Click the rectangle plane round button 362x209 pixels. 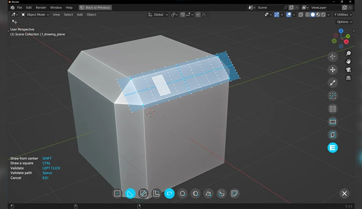[x=333, y=122]
